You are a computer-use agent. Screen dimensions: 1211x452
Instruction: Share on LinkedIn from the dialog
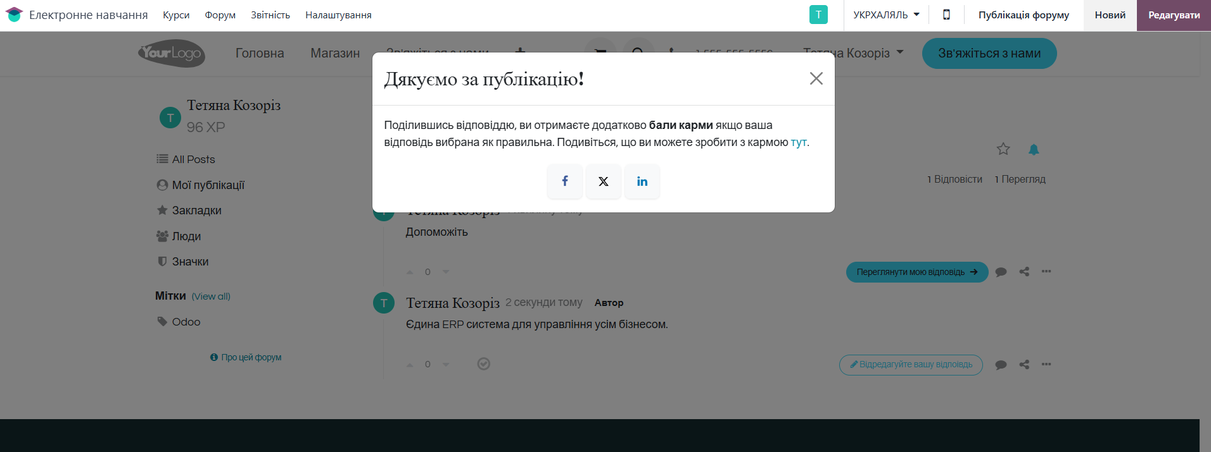(x=642, y=181)
